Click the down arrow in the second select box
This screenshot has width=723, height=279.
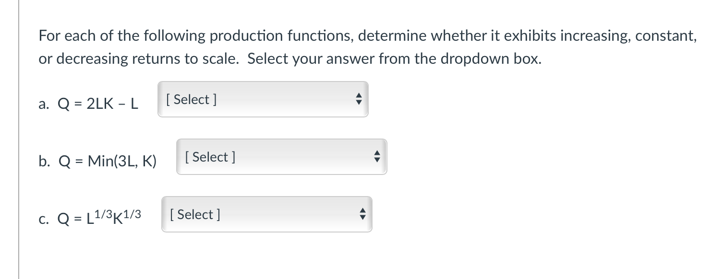click(377, 160)
